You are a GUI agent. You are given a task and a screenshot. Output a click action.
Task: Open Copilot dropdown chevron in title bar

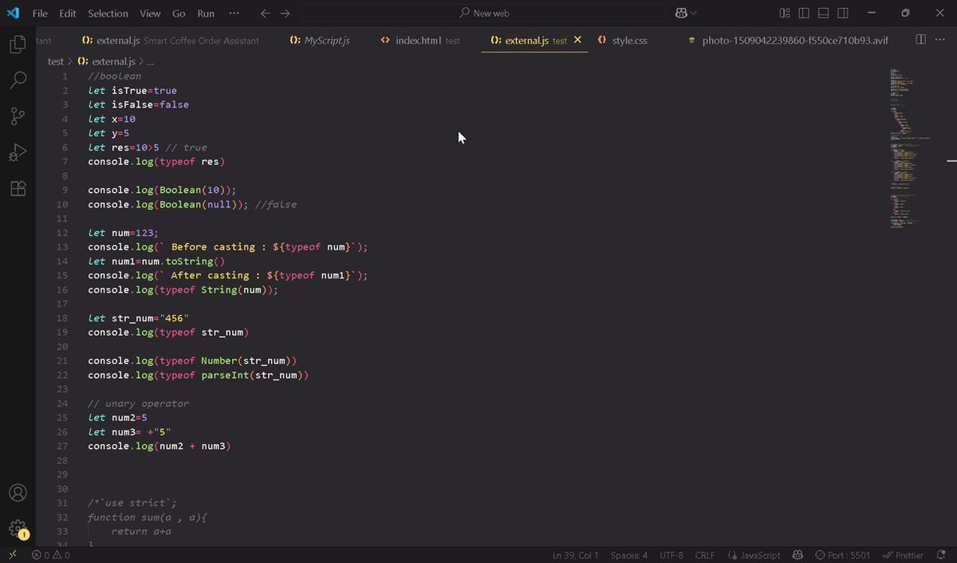(x=693, y=14)
